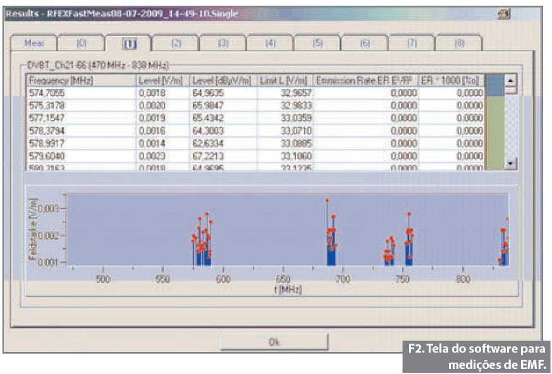Click the Level [dBµV/m] column header
This screenshot has width=552, height=374.
223,81
